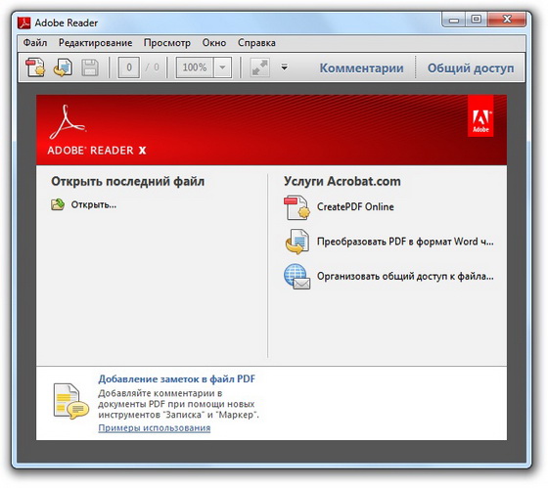
Task: Click the CreatePDF Online document icon
Action: click(297, 208)
